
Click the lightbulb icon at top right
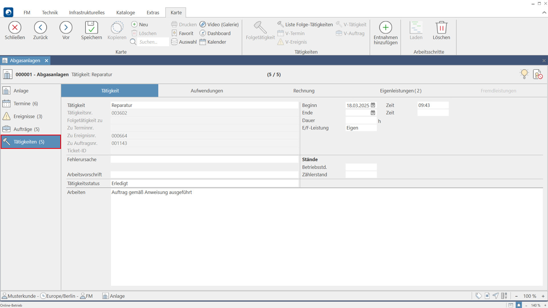[524, 74]
